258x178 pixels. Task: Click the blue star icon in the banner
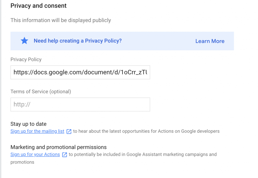tap(24, 41)
